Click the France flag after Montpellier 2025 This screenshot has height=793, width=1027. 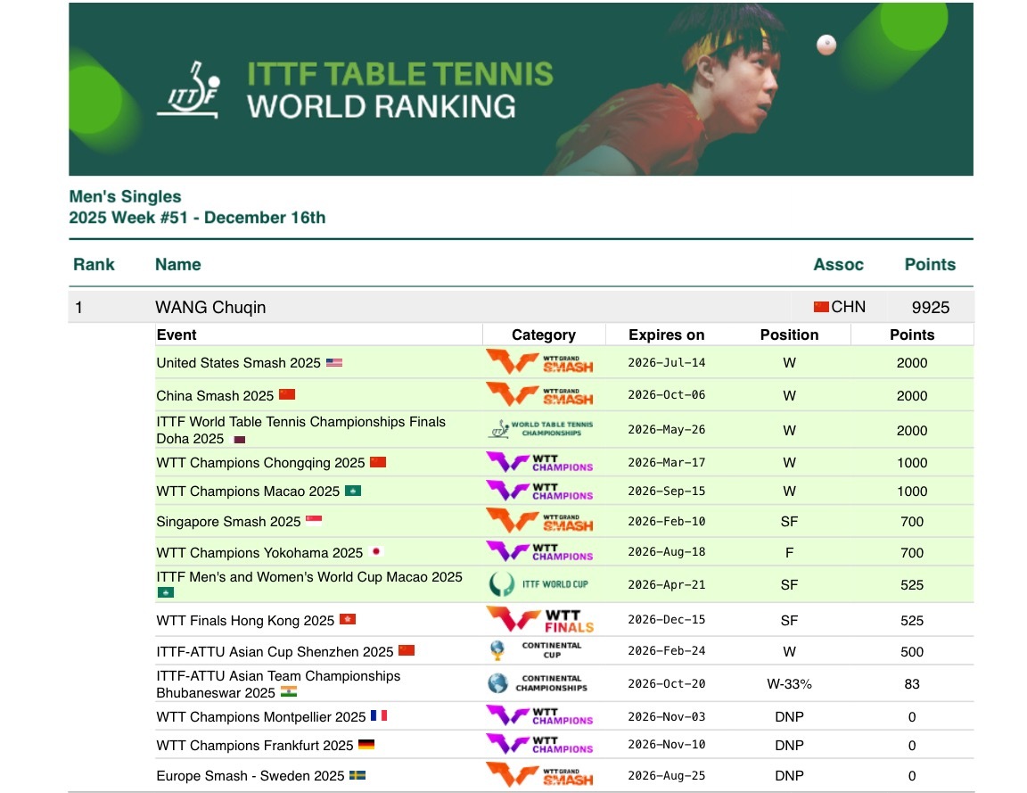(379, 715)
